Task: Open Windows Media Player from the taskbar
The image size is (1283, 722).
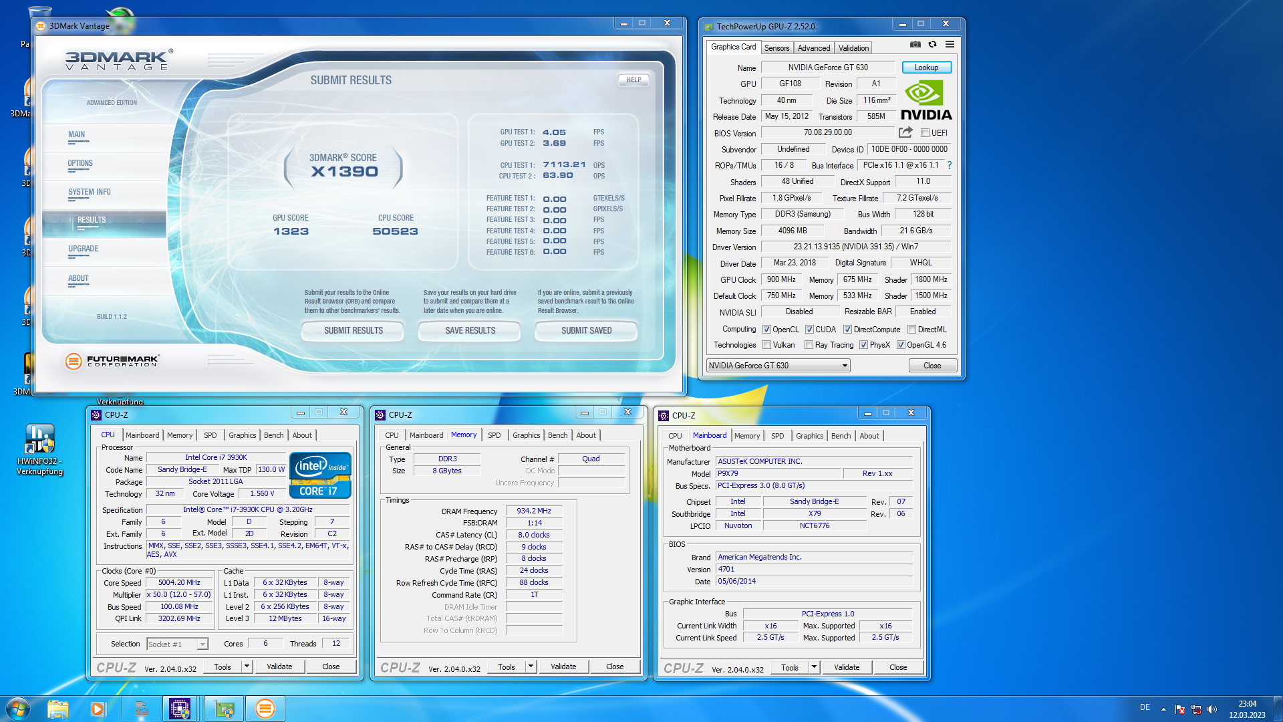Action: (x=98, y=709)
